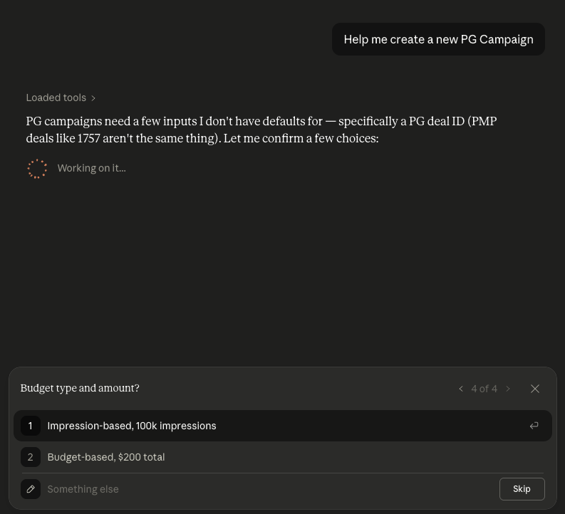Choose Budget-based, $200 total option
This screenshot has height=514, width=565.
click(x=283, y=457)
